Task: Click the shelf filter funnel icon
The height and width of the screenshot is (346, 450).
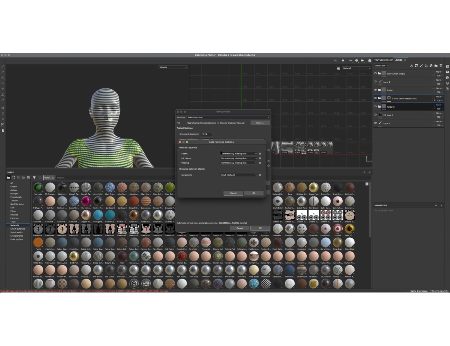Action: [34, 177]
